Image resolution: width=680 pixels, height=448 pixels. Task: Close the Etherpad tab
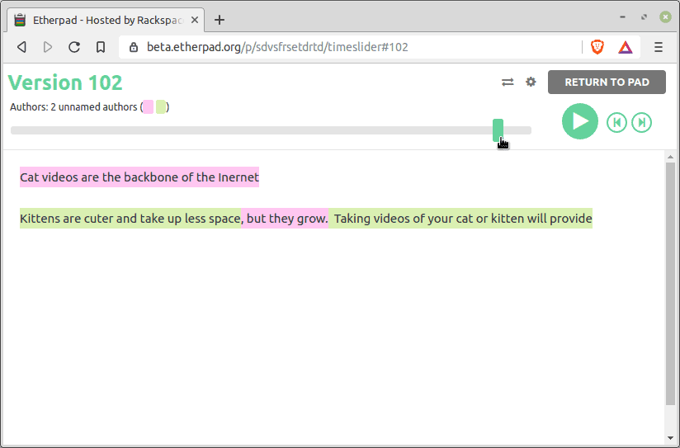195,20
